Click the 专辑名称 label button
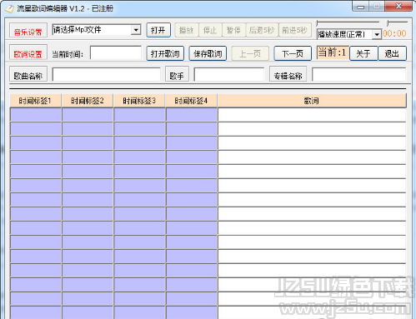This screenshot has width=416, height=319. click(x=288, y=74)
